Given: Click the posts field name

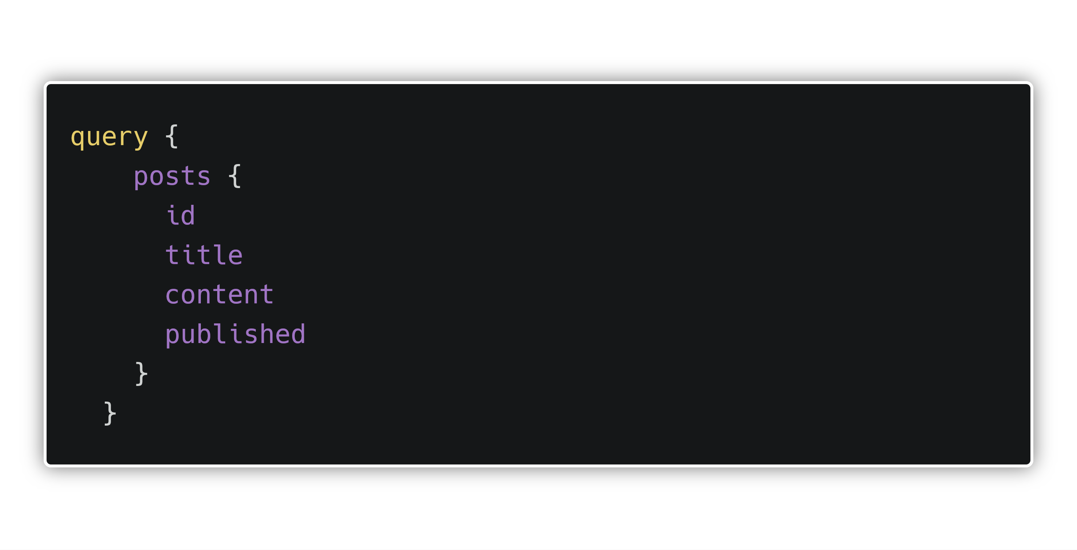Looking at the screenshot, I should pyautogui.click(x=172, y=176).
